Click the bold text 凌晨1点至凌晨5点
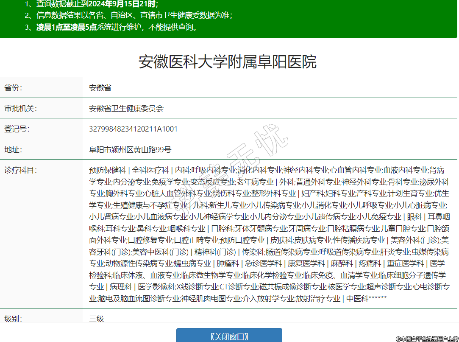The height and width of the screenshot is (342, 459). pyautogui.click(x=66, y=27)
